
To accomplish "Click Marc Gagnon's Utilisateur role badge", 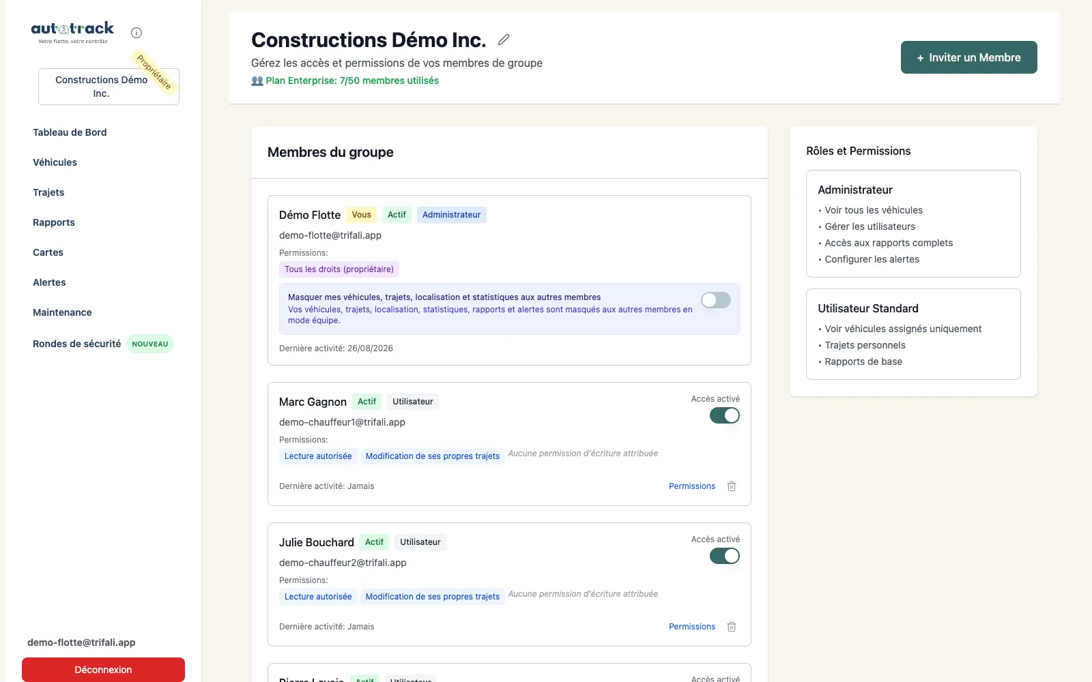I will [x=412, y=402].
